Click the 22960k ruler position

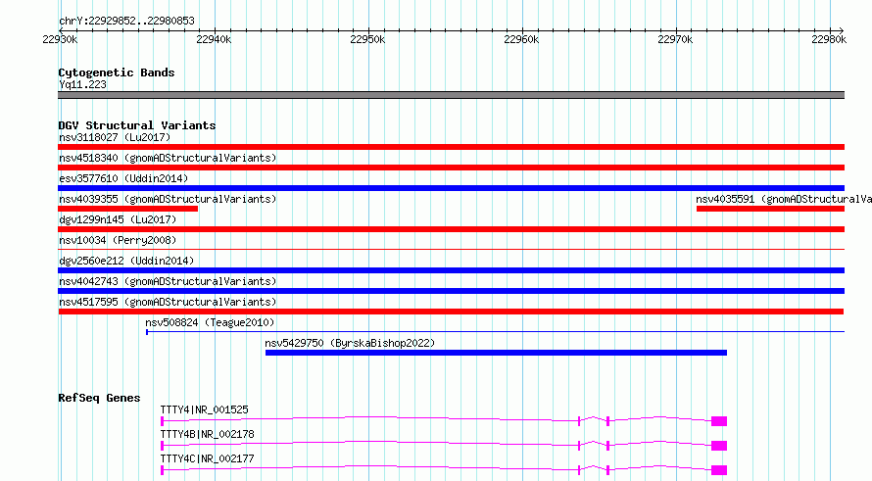(521, 39)
